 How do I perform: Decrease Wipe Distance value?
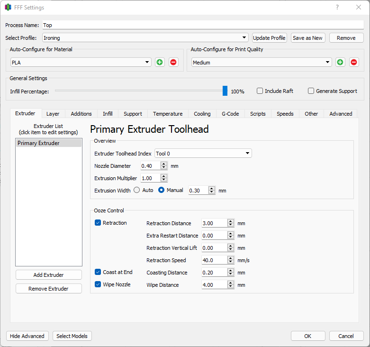coord(231,287)
